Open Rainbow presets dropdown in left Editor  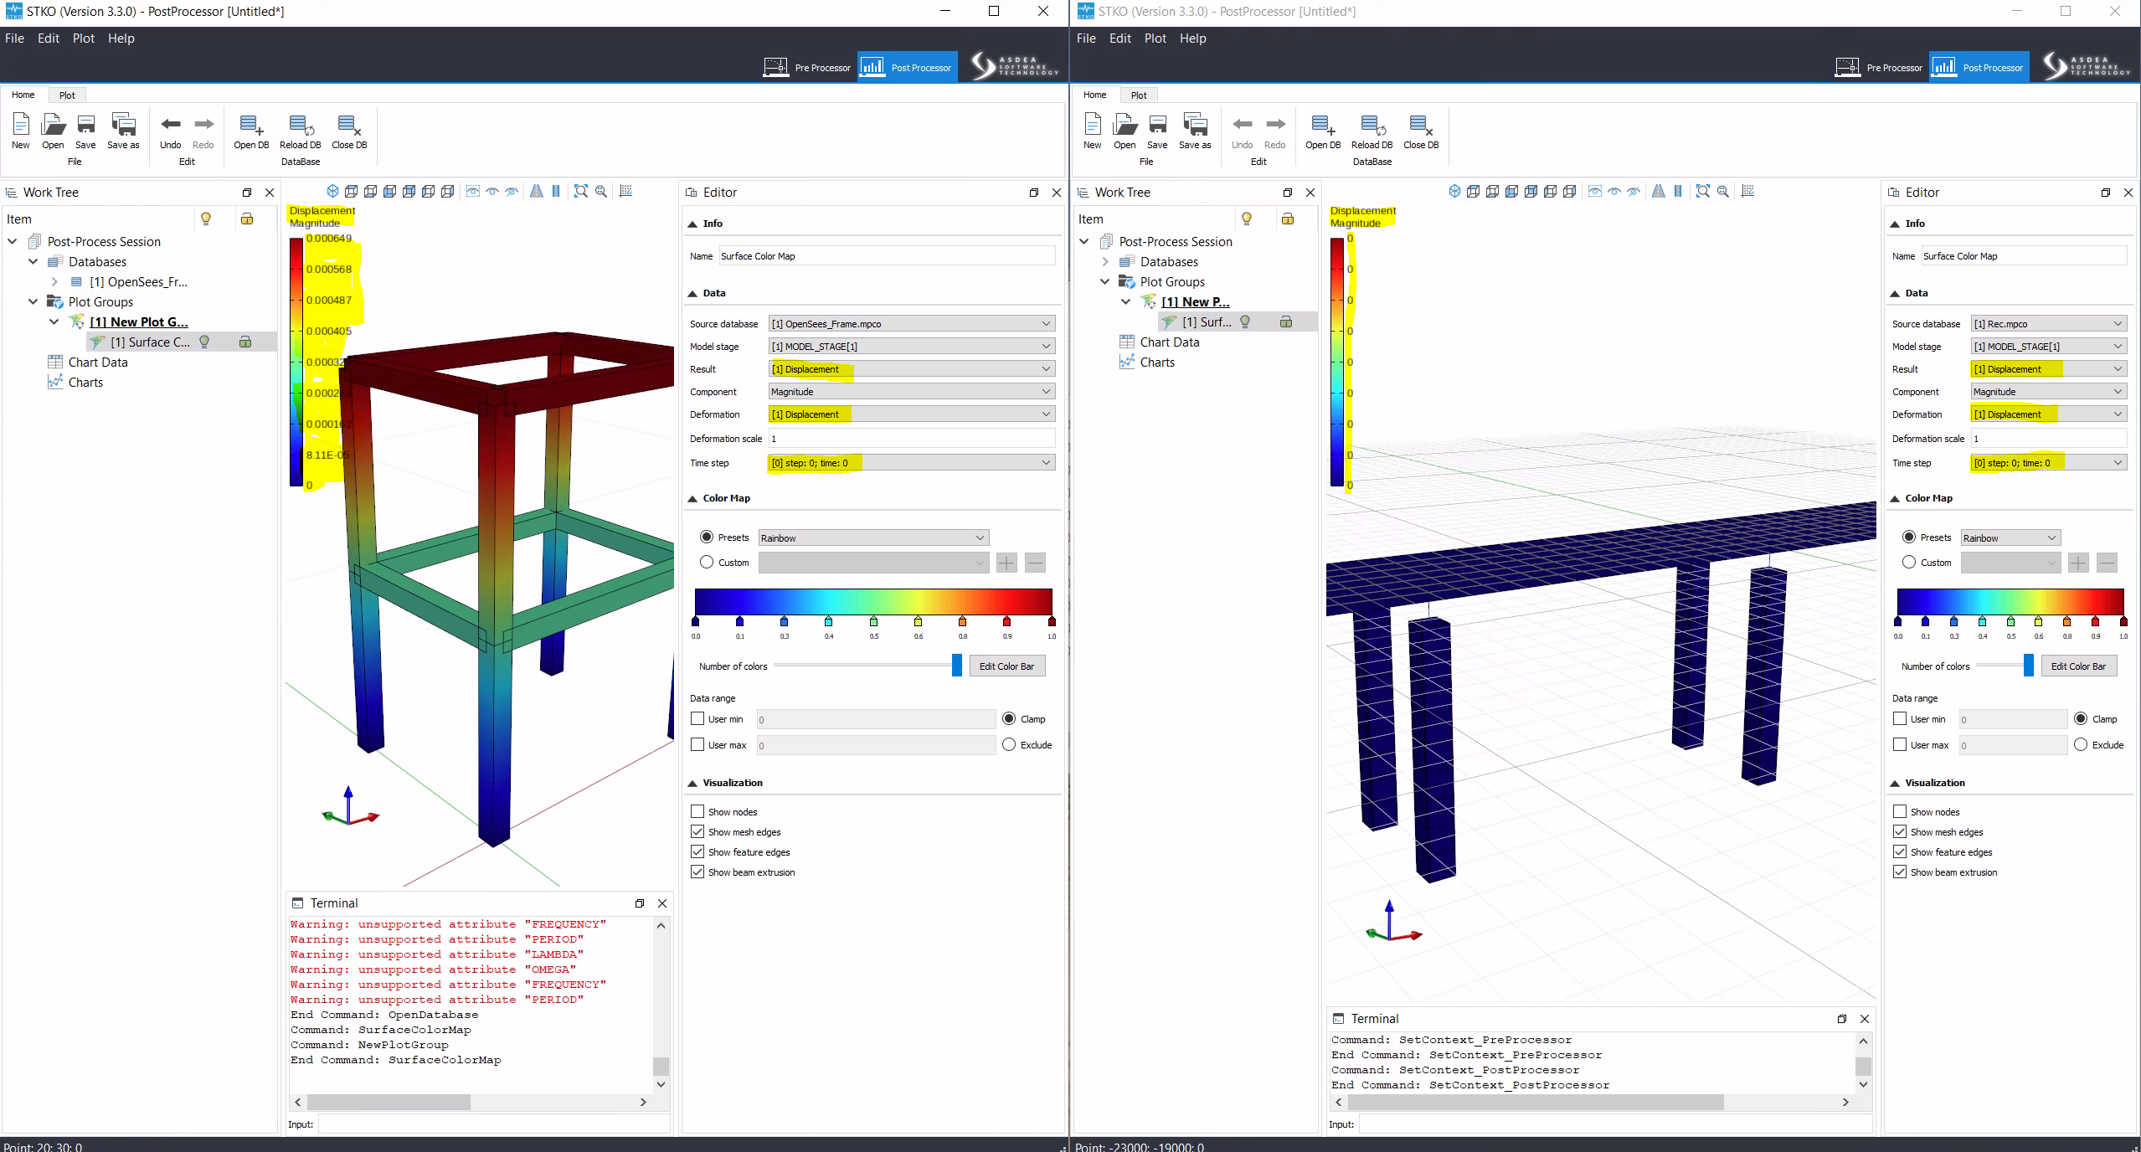coord(873,537)
